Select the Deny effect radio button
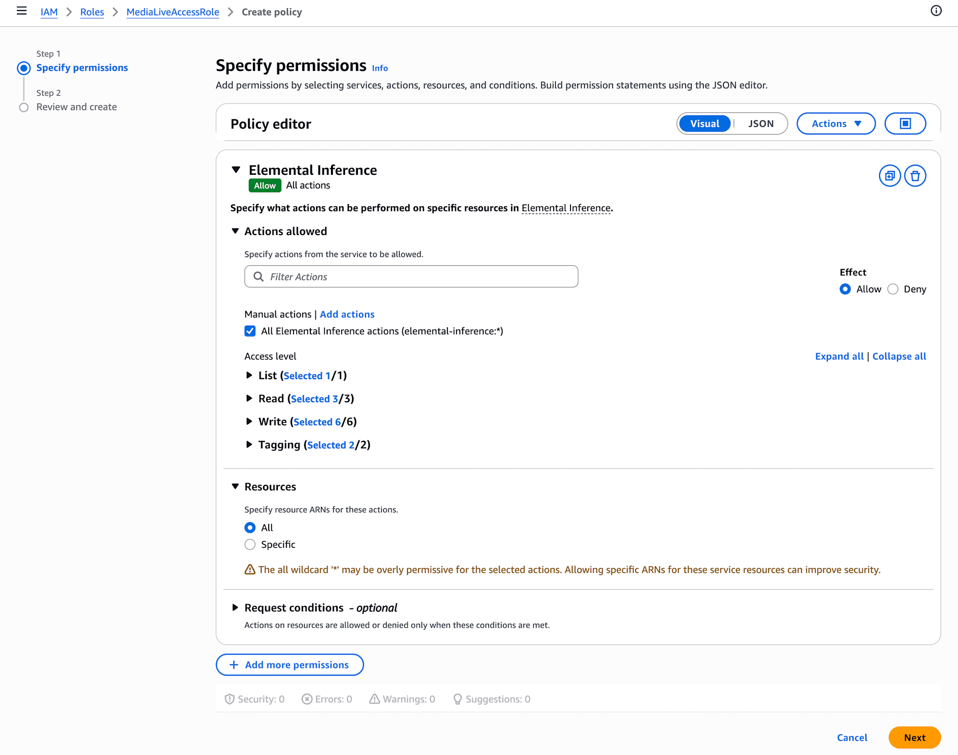 [x=893, y=289]
